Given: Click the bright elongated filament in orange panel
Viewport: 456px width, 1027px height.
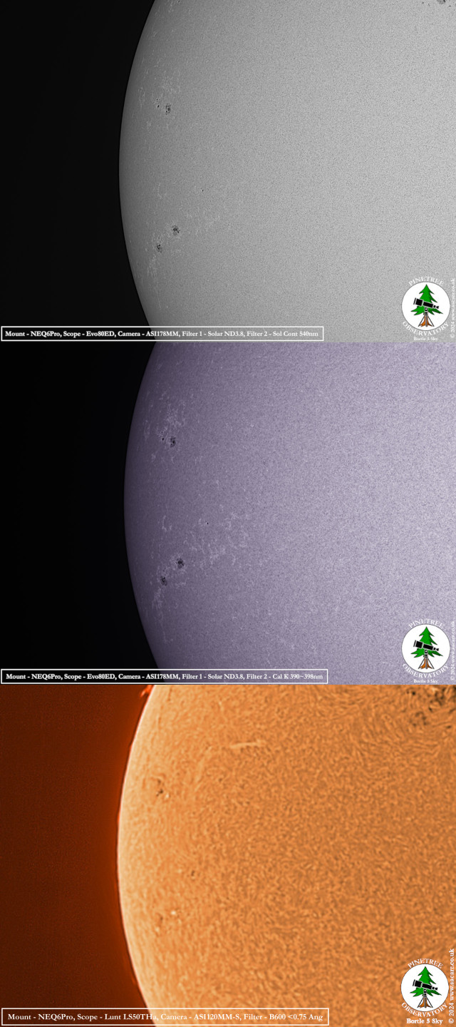Looking at the screenshot, I should 246,745.
